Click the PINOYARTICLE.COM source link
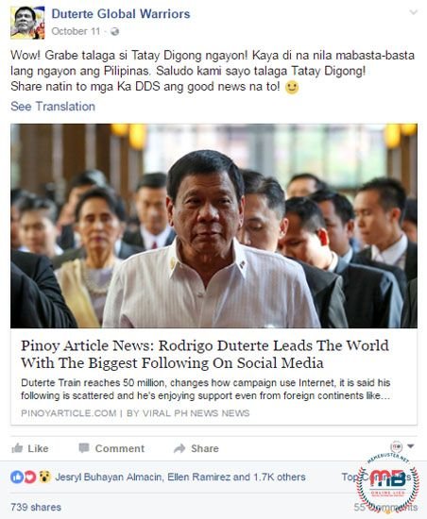The image size is (427, 519). [69, 413]
